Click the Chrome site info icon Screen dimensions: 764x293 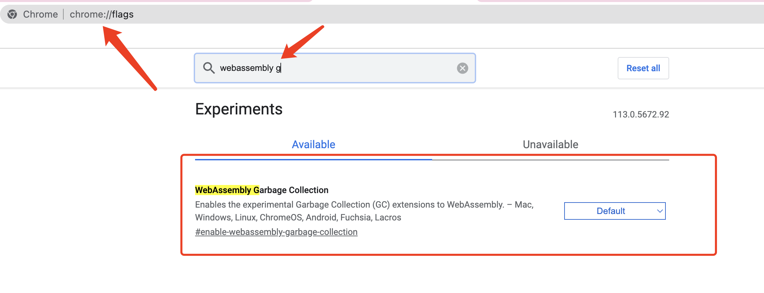click(x=13, y=14)
